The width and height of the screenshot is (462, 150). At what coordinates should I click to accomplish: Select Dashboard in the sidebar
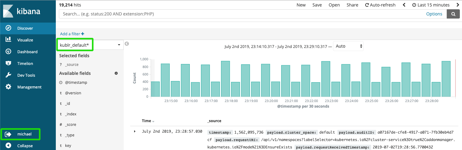28,52
